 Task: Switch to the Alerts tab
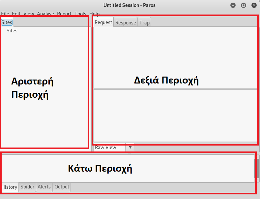click(44, 187)
